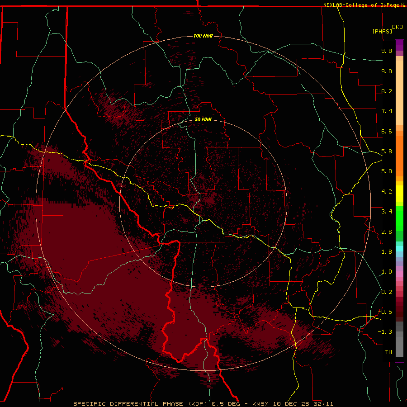Click the -0.5 value on the legend
This screenshot has width=407, height=407.
(385, 312)
